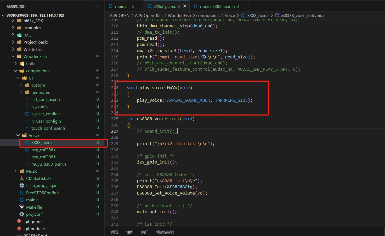Click the play_voice_MuYu function name

point(158,88)
